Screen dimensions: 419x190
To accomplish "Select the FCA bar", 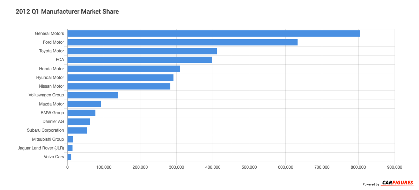I will [x=140, y=60].
